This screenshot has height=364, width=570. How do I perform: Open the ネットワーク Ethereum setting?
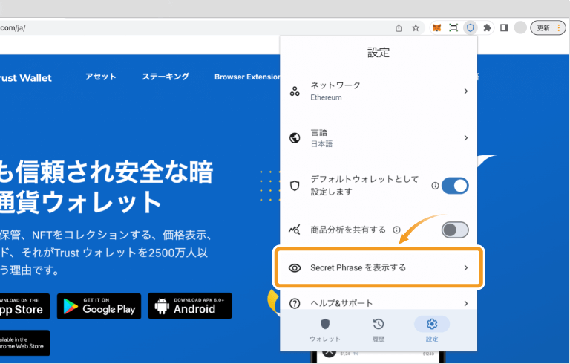point(379,91)
